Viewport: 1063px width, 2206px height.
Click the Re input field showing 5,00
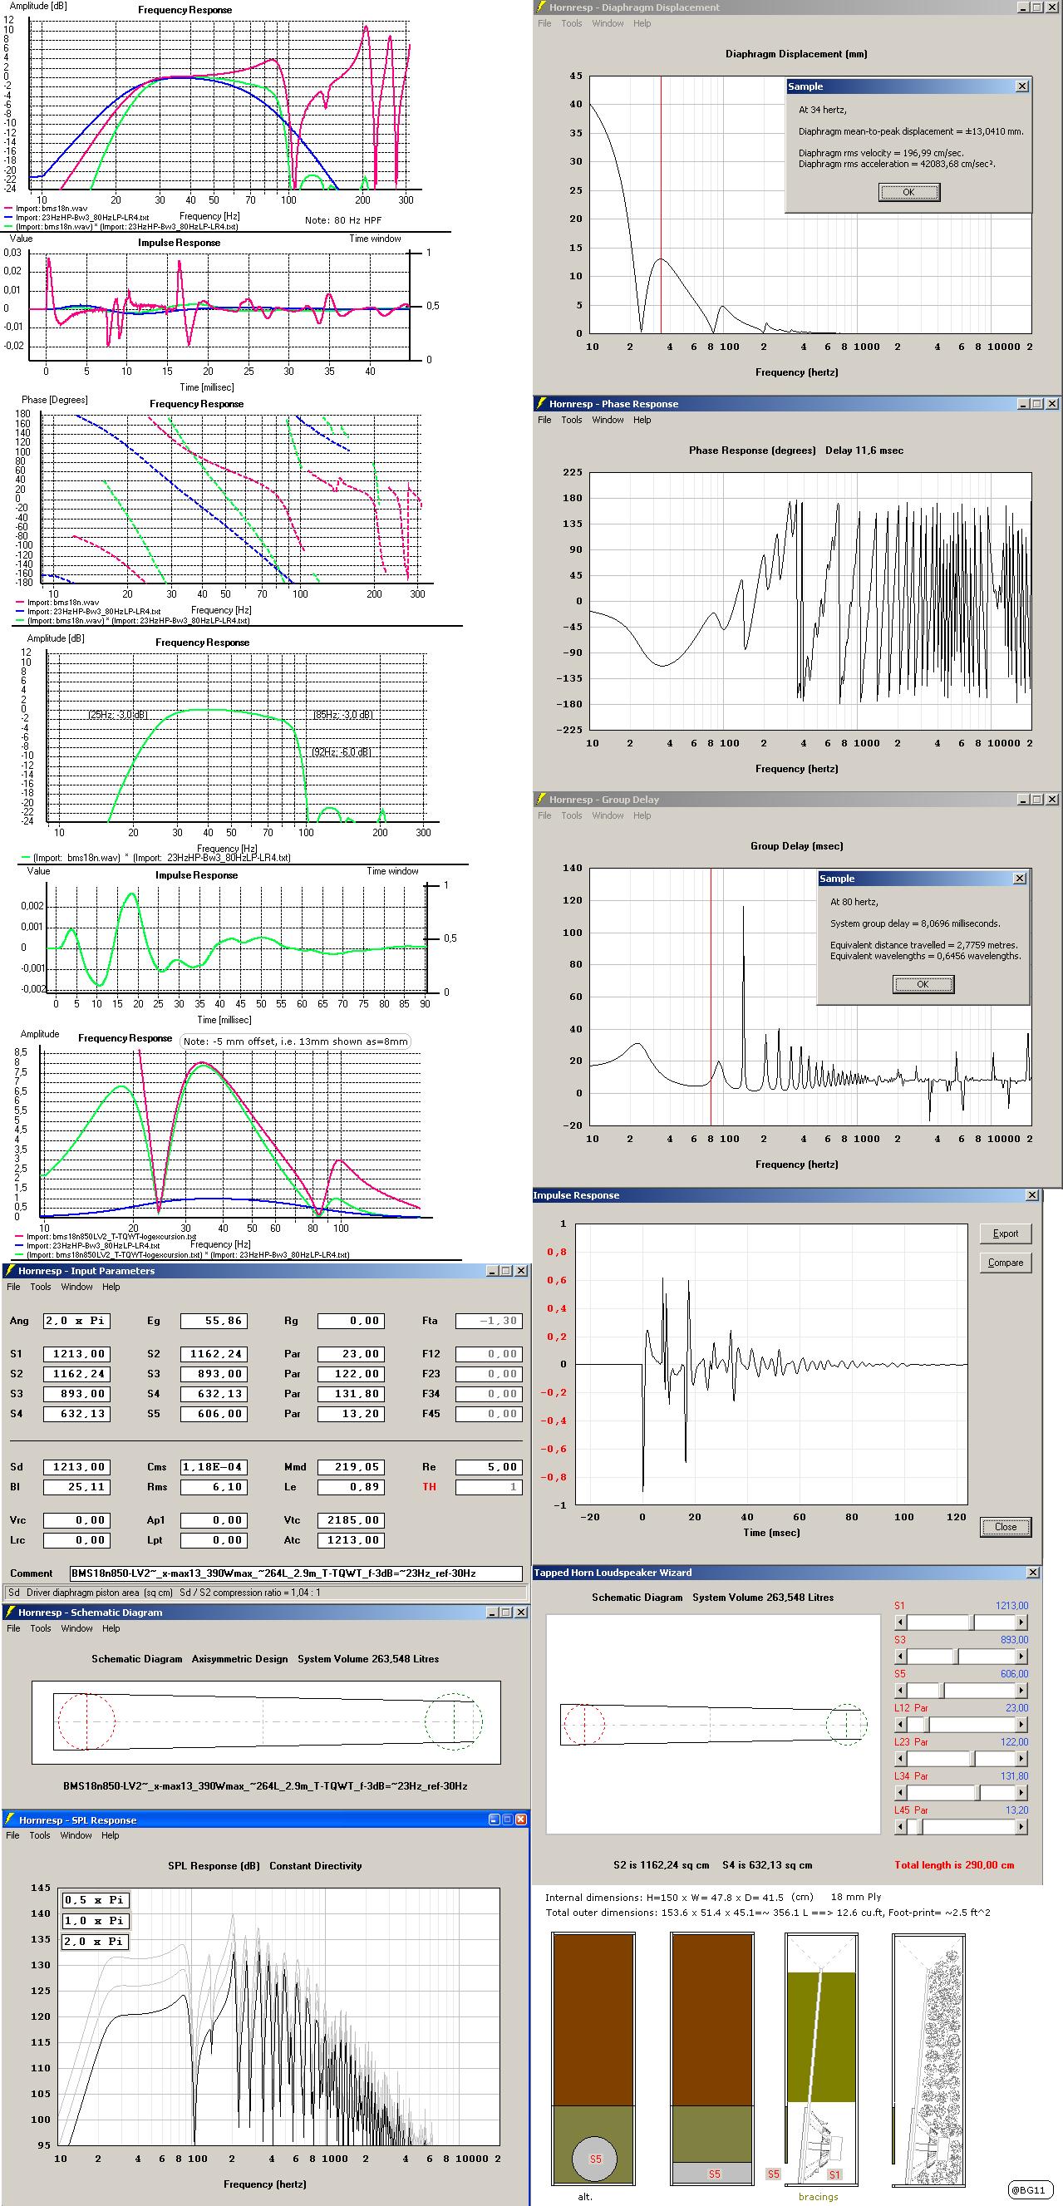[489, 1467]
